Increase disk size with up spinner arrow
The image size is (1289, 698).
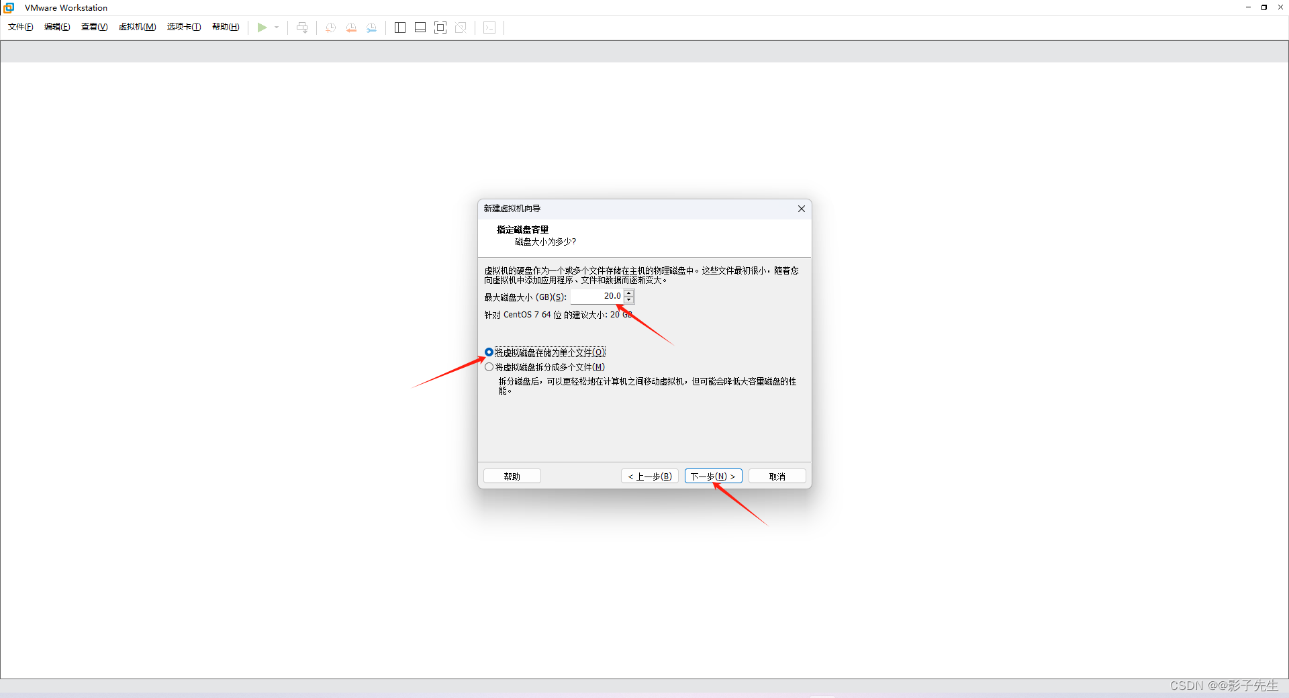629,293
